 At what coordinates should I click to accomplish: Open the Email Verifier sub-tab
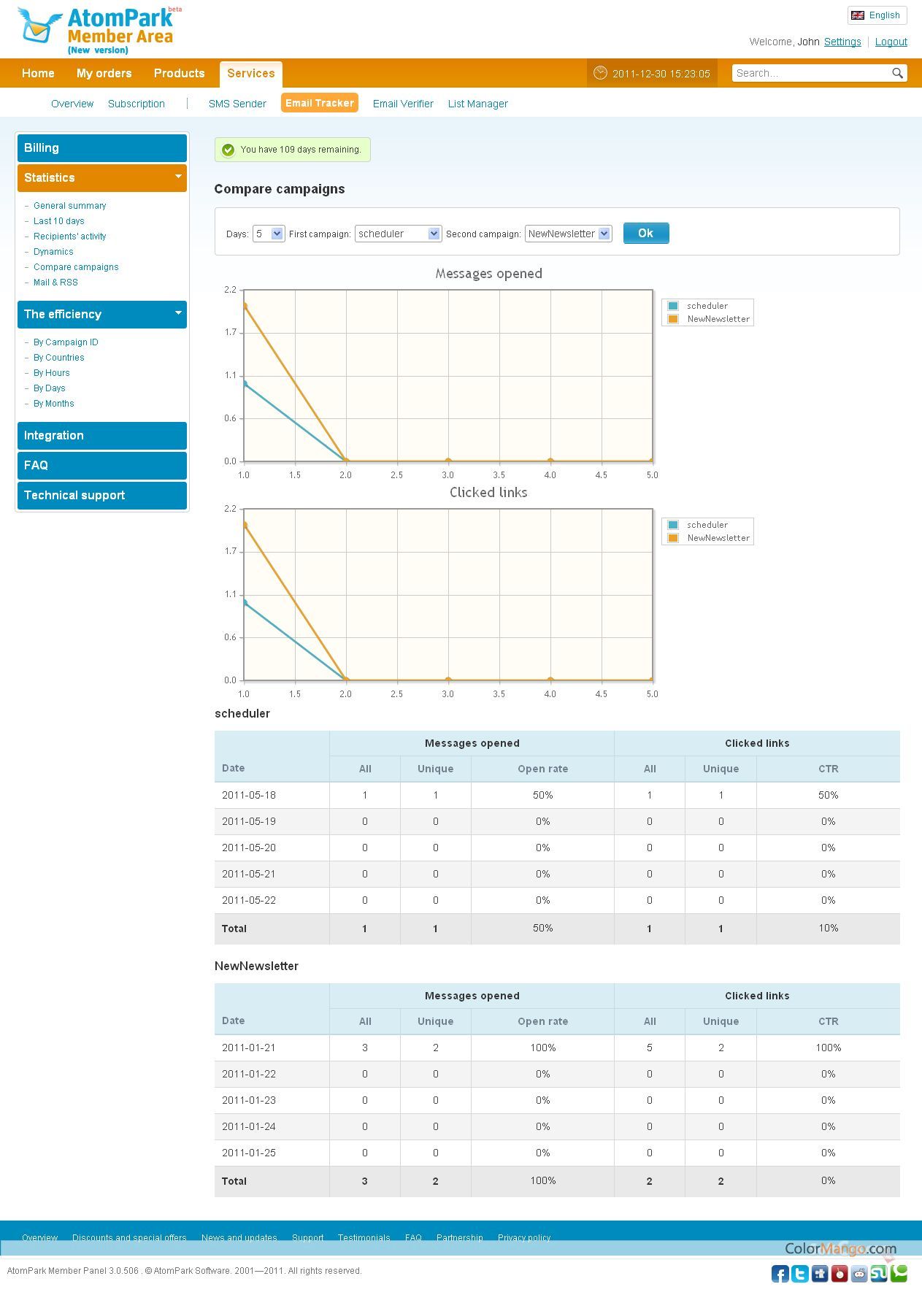point(403,104)
